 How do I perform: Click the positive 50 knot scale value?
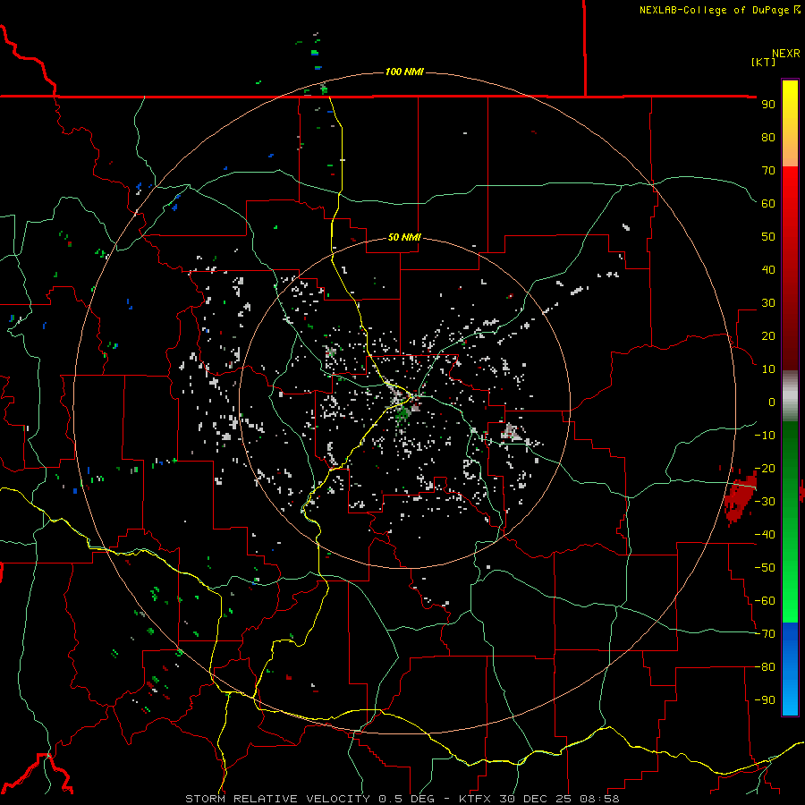click(768, 237)
